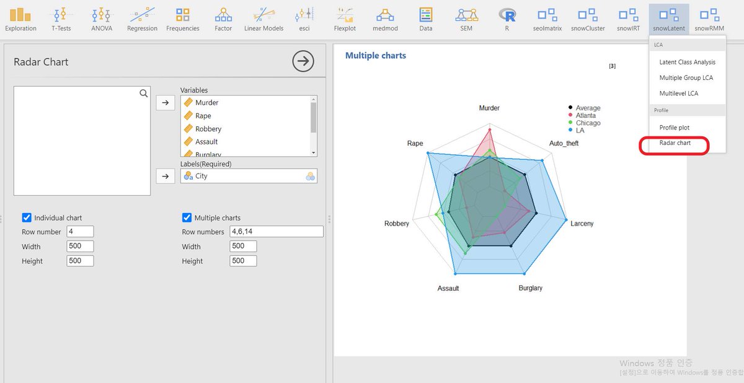Open the Exploration analyses menu
The height and width of the screenshot is (383, 744).
[x=20, y=19]
